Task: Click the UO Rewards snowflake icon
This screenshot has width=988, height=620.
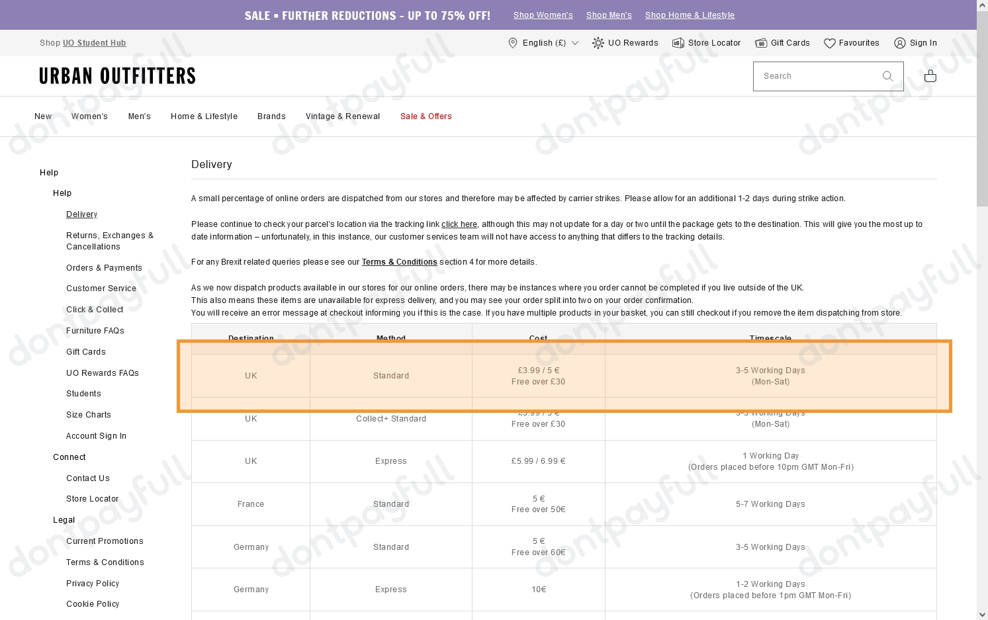Action: coord(598,42)
